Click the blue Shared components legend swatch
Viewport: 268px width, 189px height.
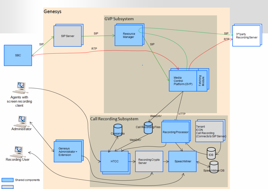tap(7, 180)
